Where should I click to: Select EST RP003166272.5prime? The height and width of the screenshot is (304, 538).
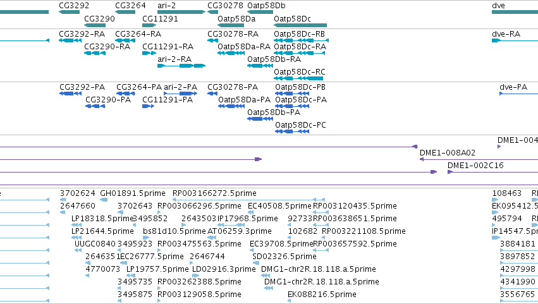[214, 193]
